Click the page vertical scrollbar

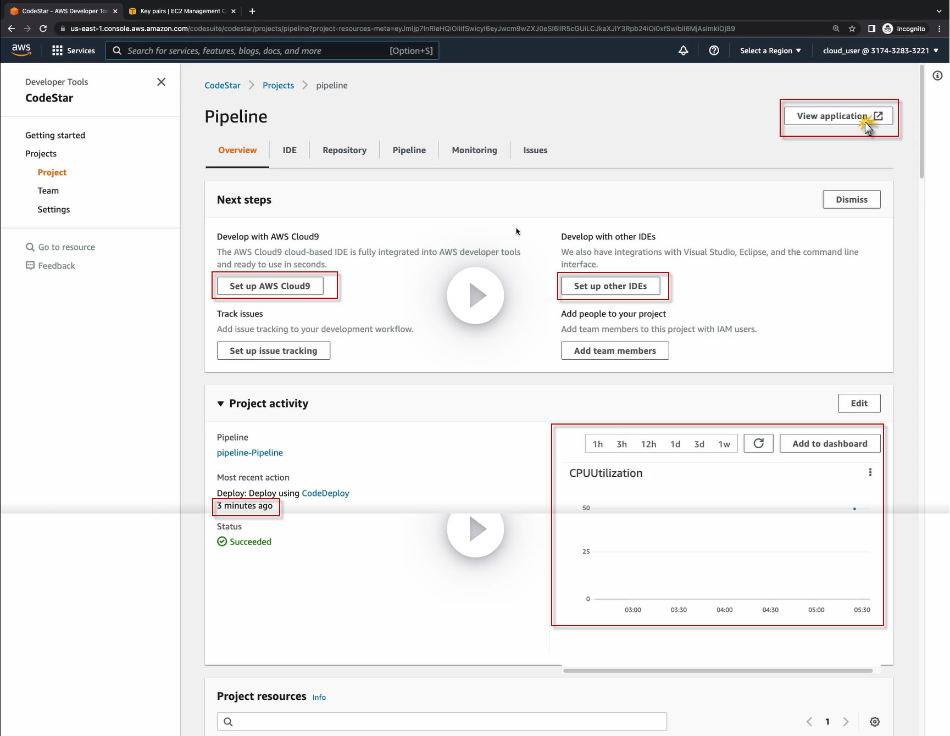click(921, 121)
